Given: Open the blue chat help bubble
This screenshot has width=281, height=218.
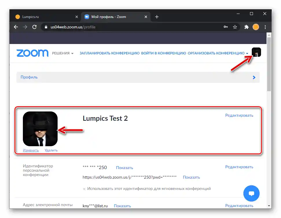Looking at the screenshot, I should click(251, 193).
